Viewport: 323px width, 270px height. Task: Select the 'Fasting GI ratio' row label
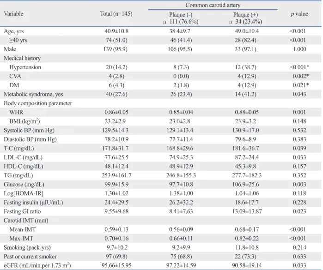[x=22, y=211]
